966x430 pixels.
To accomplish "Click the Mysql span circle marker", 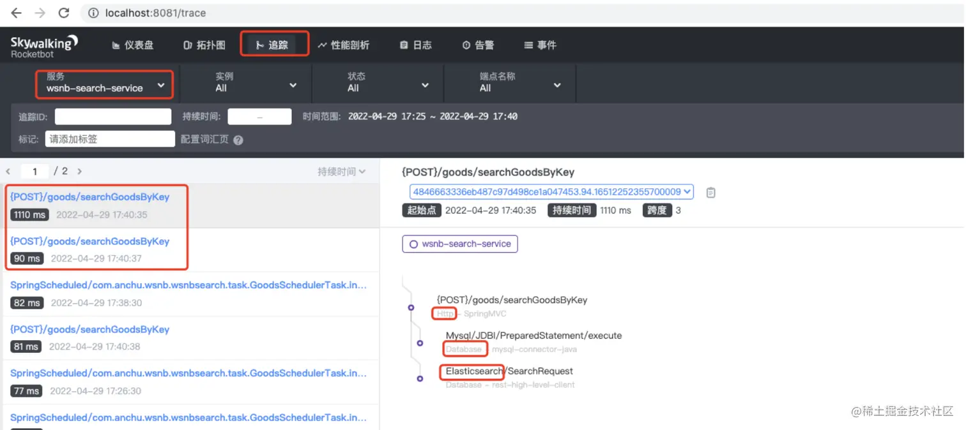I will [420, 343].
